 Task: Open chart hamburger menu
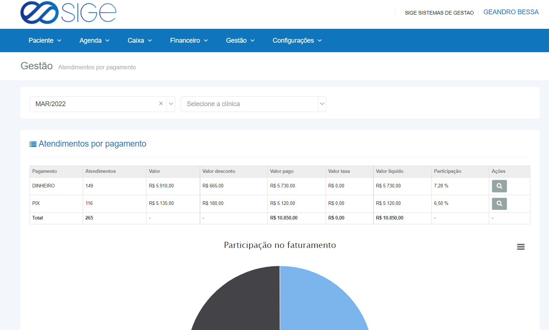coord(521,247)
